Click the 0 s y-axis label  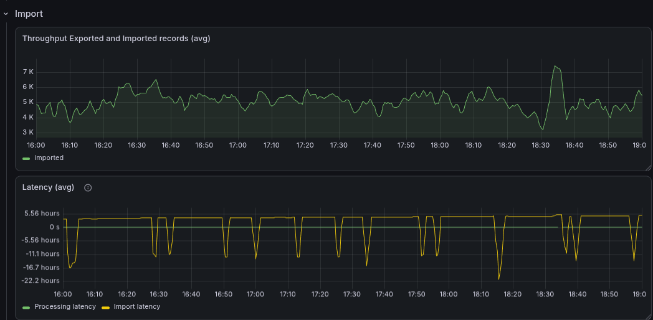click(55, 227)
